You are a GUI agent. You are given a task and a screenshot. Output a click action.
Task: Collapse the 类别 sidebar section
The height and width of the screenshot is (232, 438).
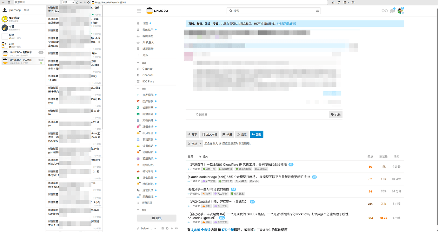[x=138, y=89]
